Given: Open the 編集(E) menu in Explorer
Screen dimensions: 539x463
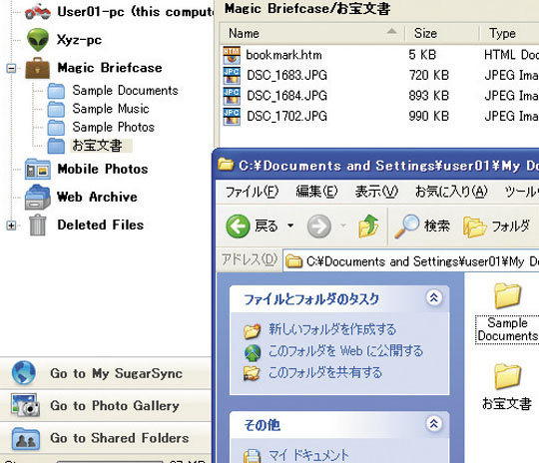Looking at the screenshot, I should (x=316, y=192).
